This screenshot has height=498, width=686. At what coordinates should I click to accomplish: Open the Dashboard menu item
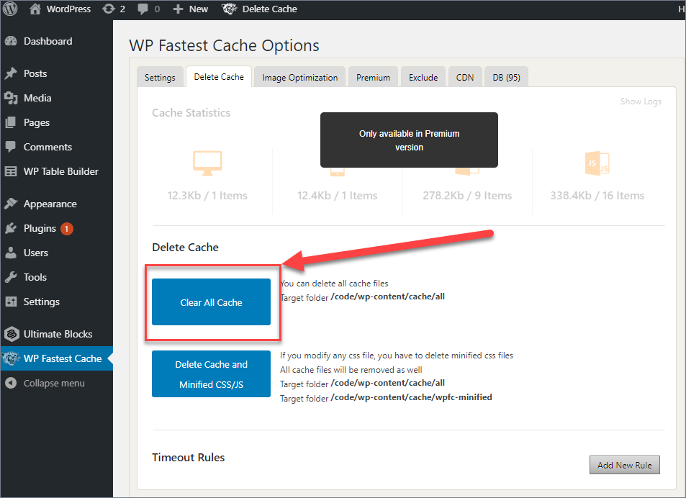pos(48,41)
